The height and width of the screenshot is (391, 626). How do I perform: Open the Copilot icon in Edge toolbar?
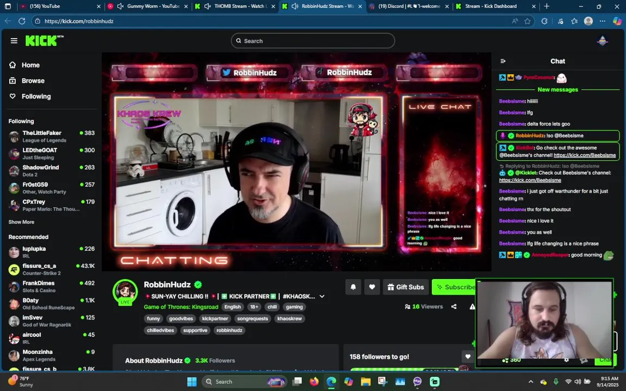coord(617,21)
